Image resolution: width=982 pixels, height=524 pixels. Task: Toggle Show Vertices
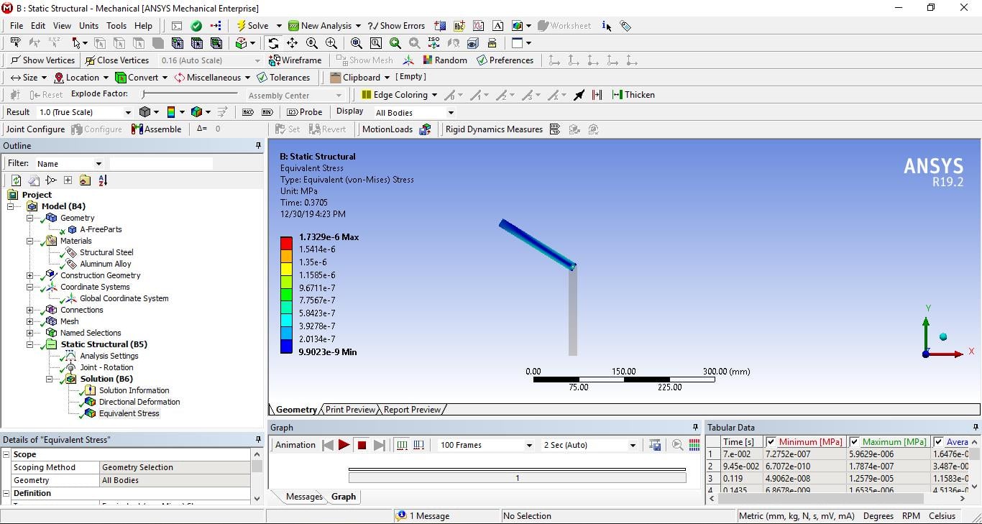pyautogui.click(x=42, y=60)
